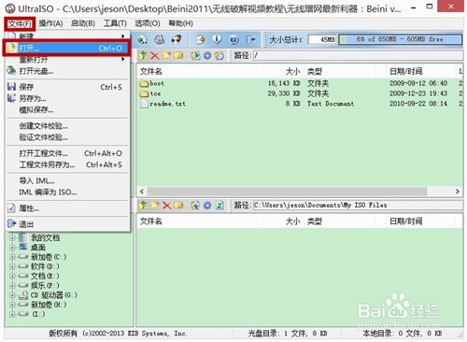Choose 导入 IML... menu item
The width and height of the screenshot is (467, 342).
click(x=67, y=180)
